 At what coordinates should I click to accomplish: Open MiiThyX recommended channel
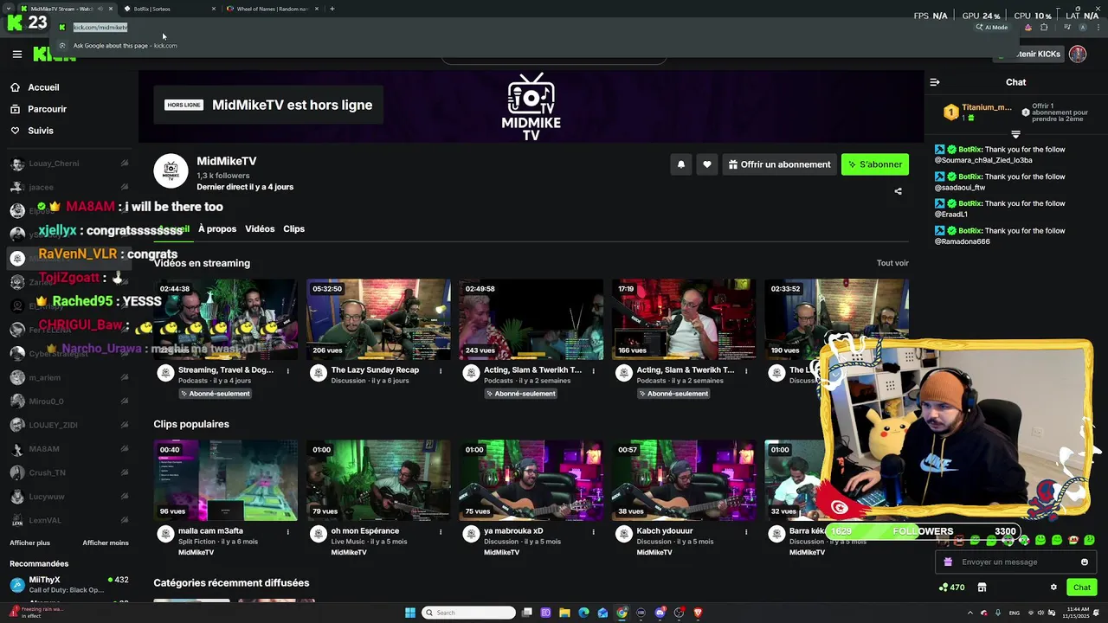point(69,584)
